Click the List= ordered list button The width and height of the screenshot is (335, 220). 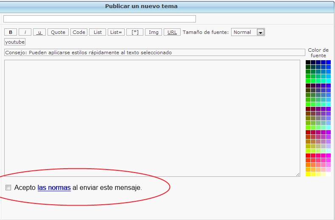coord(116,32)
